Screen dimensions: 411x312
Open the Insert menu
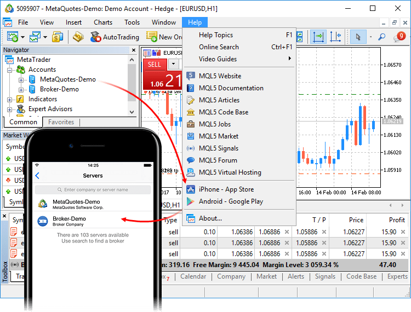pos(73,22)
